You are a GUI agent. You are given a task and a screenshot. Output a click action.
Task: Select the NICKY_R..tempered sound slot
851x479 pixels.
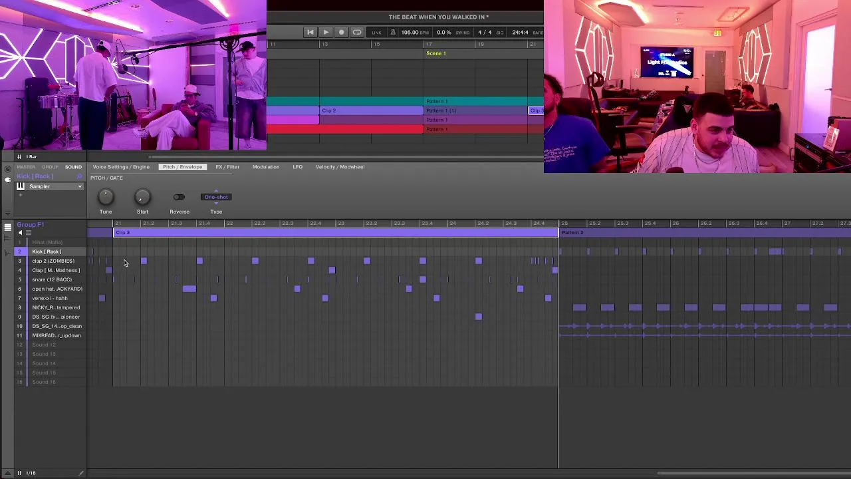pos(51,307)
